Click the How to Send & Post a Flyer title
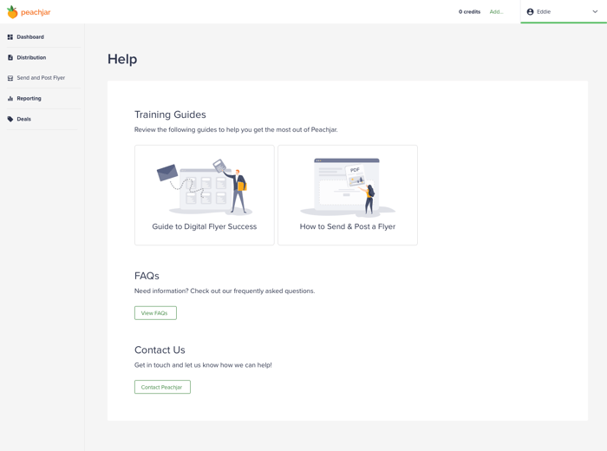The width and height of the screenshot is (607, 451). pyautogui.click(x=347, y=226)
